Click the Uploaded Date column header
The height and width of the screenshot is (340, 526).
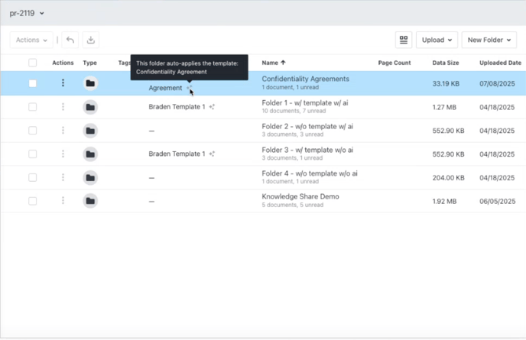pyautogui.click(x=501, y=63)
